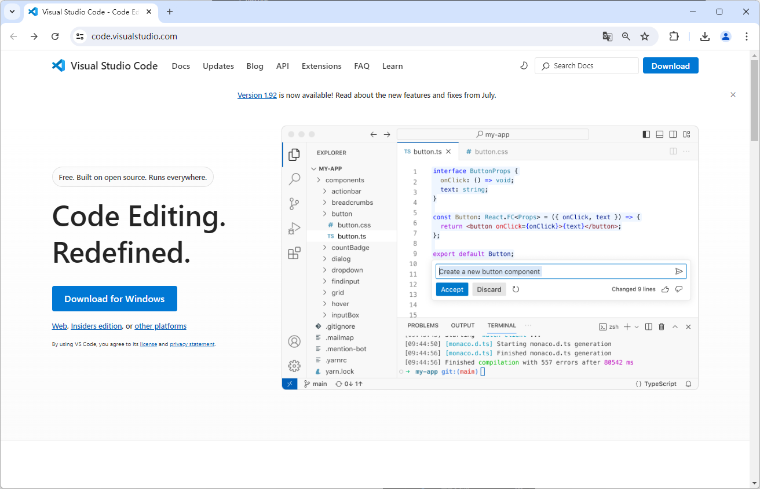Open the API menu item

(x=283, y=66)
